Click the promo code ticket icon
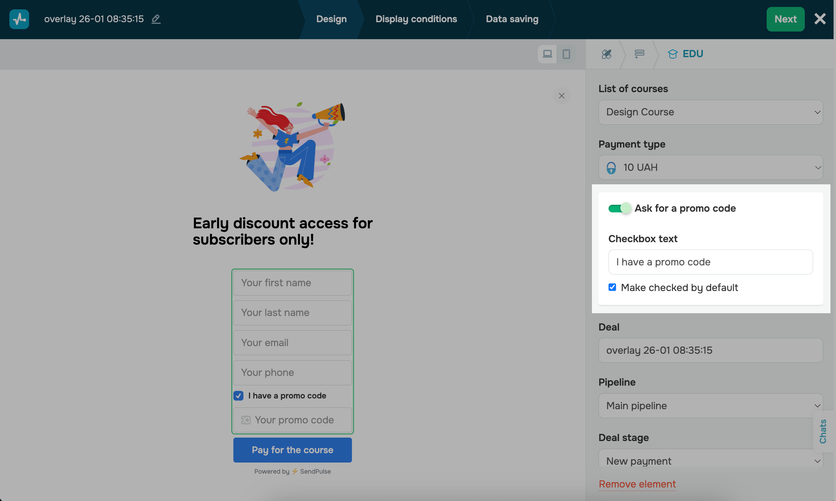 pyautogui.click(x=246, y=420)
